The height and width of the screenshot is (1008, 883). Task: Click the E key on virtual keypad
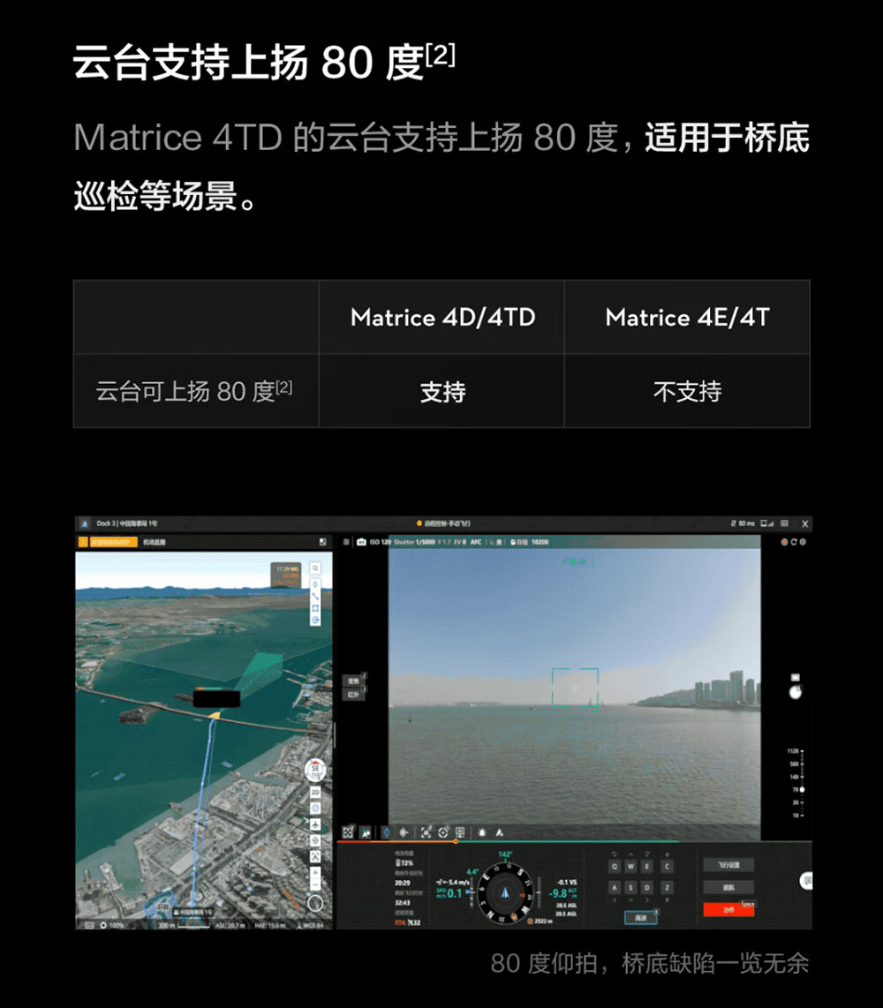click(647, 867)
